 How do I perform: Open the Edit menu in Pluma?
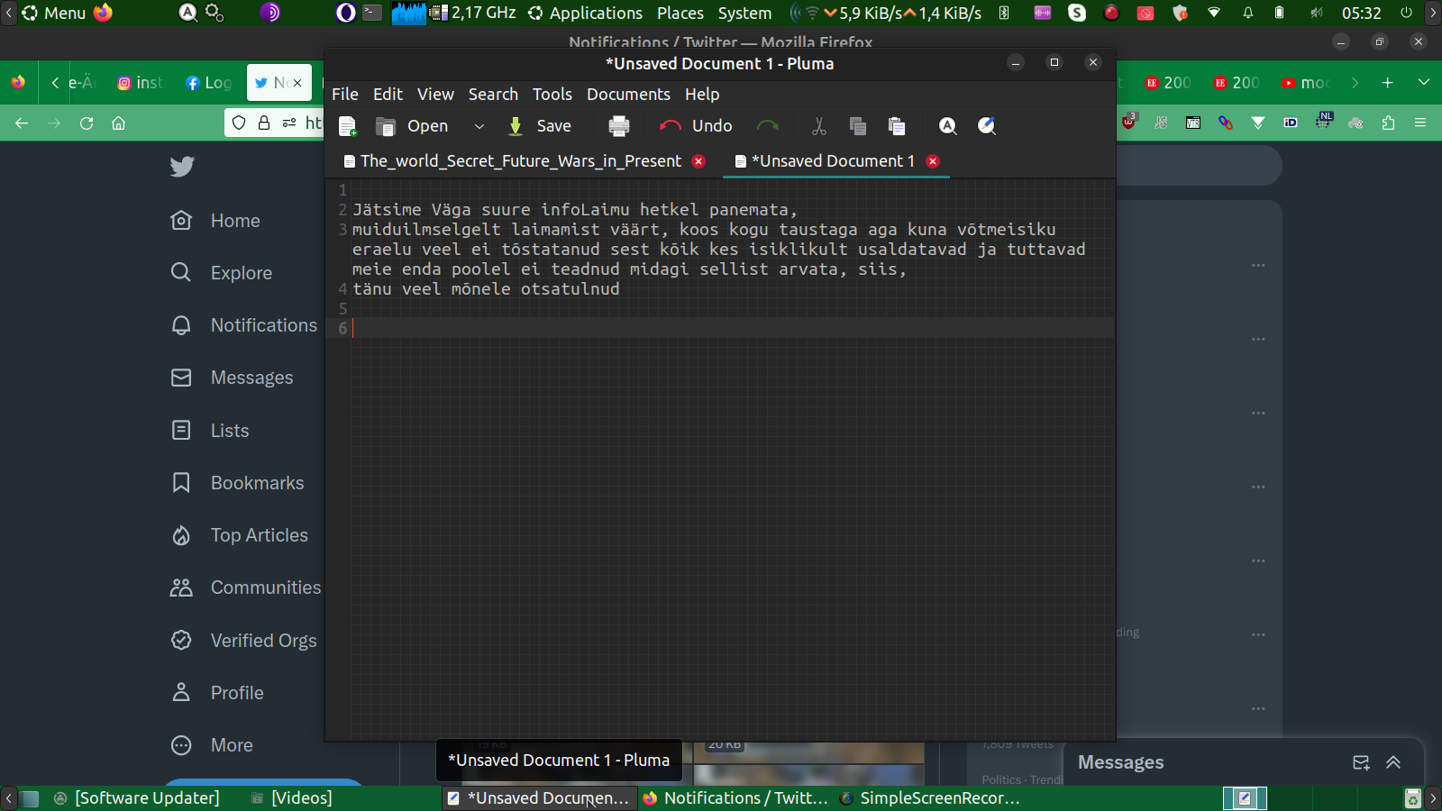[x=388, y=95]
